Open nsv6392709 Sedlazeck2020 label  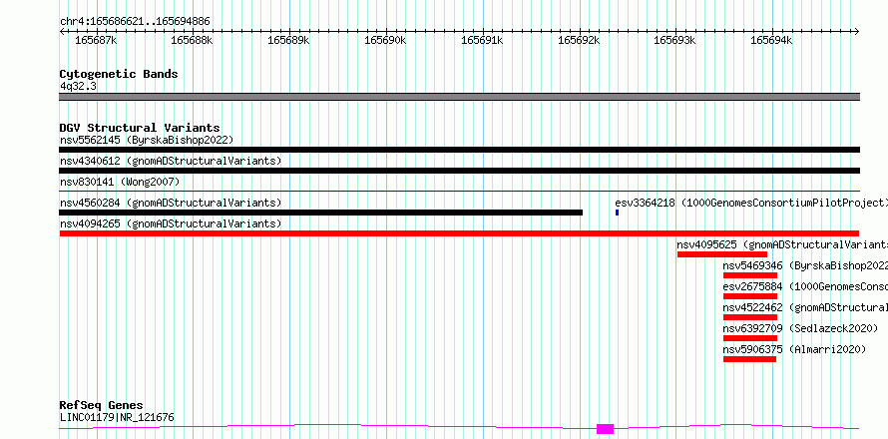tap(800, 328)
